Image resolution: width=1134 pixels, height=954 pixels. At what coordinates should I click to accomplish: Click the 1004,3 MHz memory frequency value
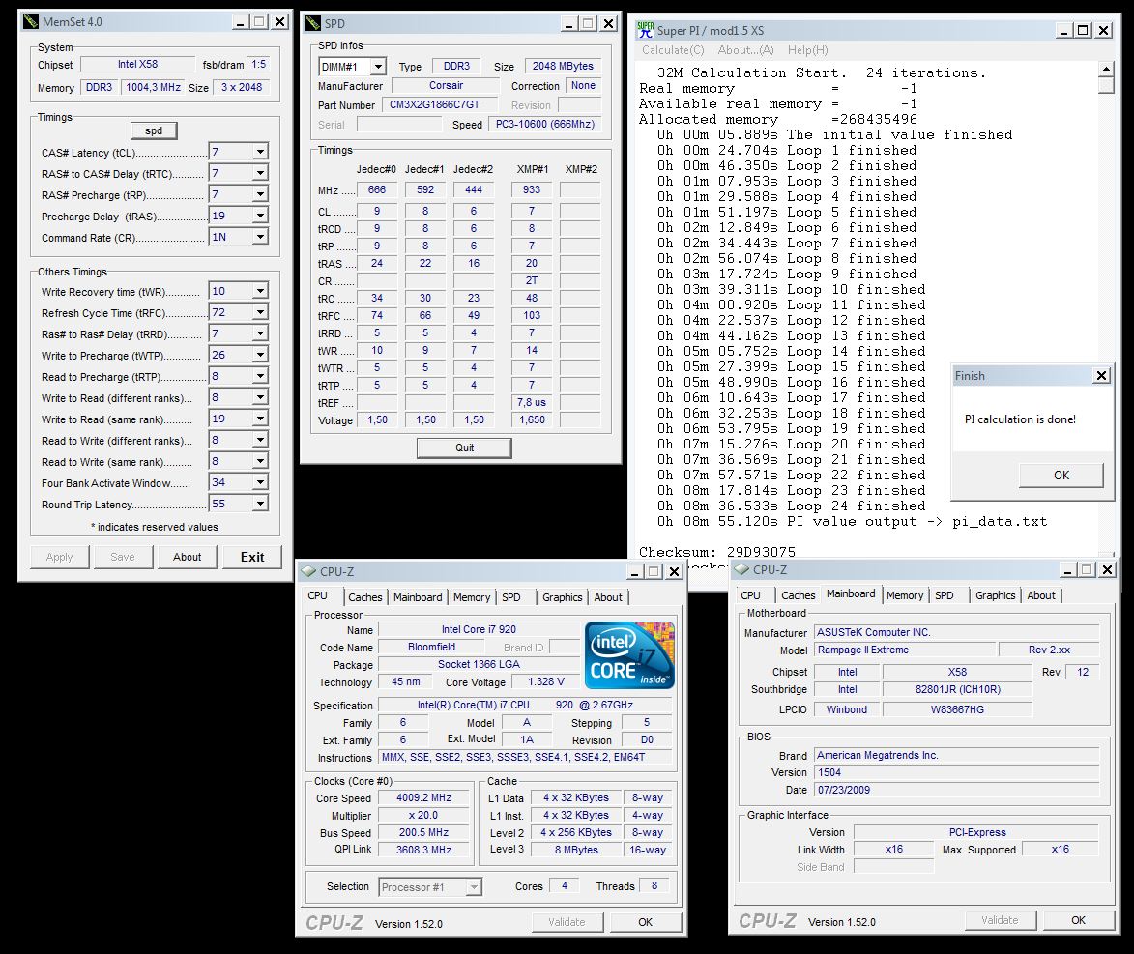(x=154, y=88)
